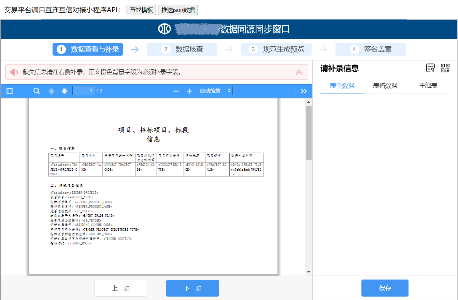Viewport: 458px width, 300px height.
Task: Switch to the 表格数据 tab
Action: click(385, 86)
